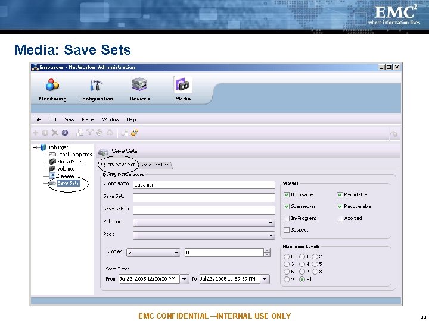Select Label Templates in the tree

click(x=74, y=155)
